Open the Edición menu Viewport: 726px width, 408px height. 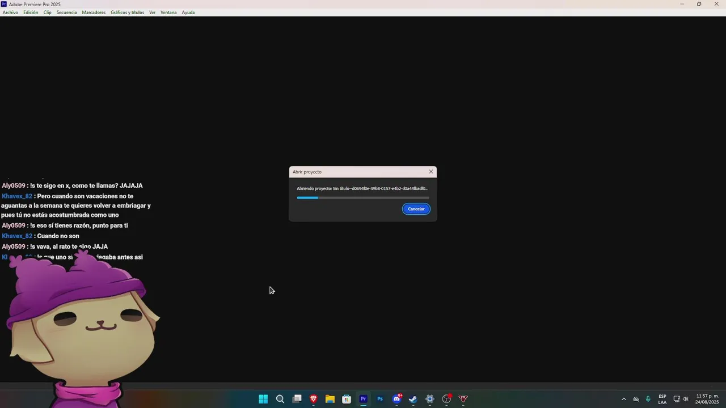31,12
